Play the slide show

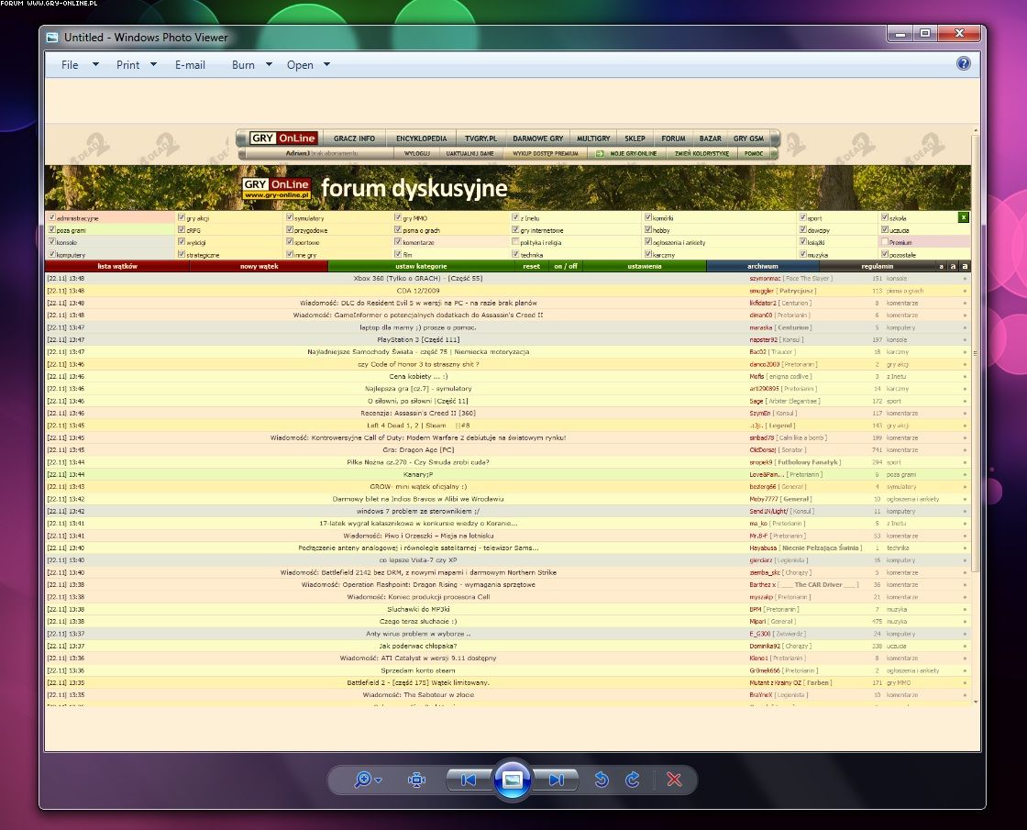(513, 779)
